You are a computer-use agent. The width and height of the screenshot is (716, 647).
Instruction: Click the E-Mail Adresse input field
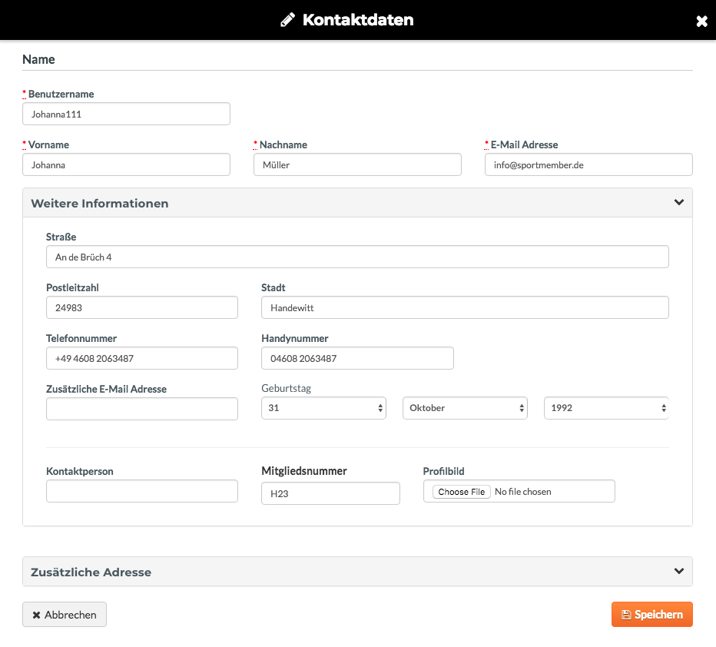tap(588, 164)
